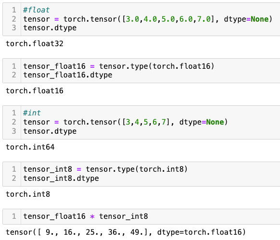Click the float torch.tensor assignment line
Image resolution: width=280 pixels, height=240 pixels.
tap(148, 19)
